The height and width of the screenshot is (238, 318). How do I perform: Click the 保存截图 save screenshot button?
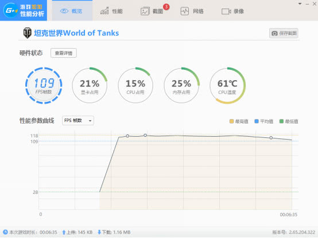coord(284,33)
